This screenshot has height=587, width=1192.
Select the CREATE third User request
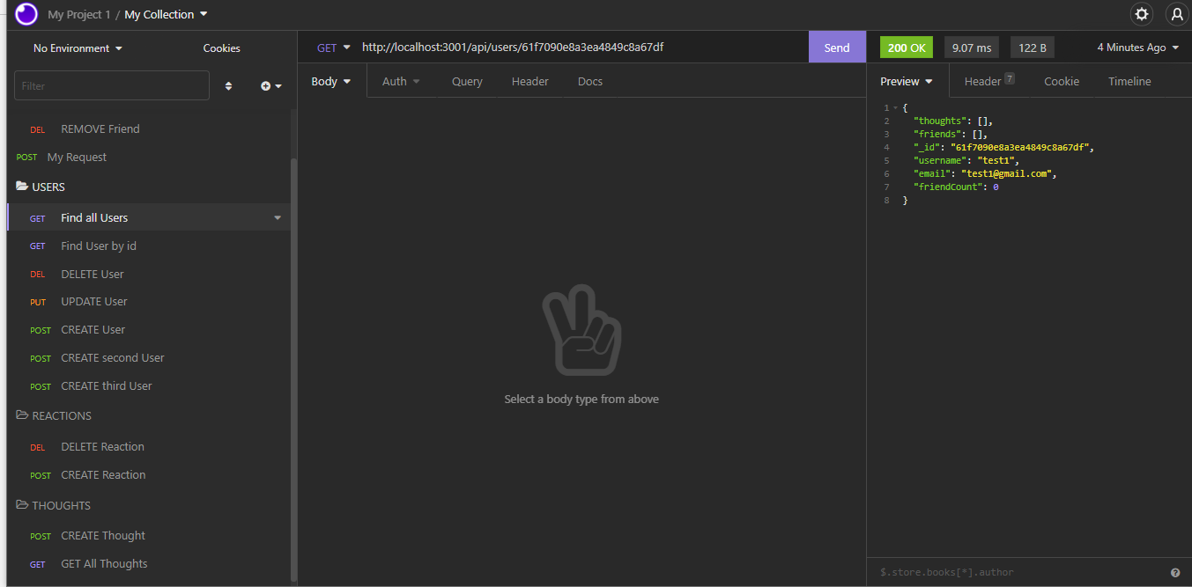click(148, 386)
